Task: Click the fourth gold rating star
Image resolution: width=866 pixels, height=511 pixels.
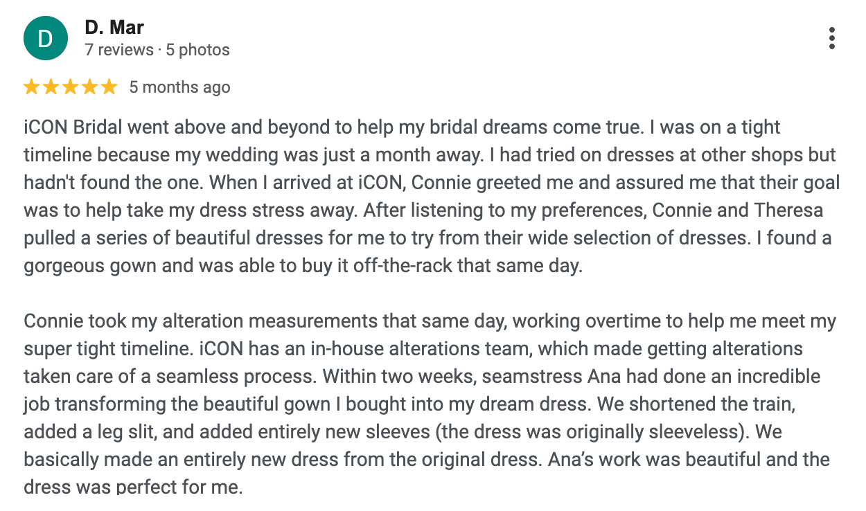Action: [90, 87]
